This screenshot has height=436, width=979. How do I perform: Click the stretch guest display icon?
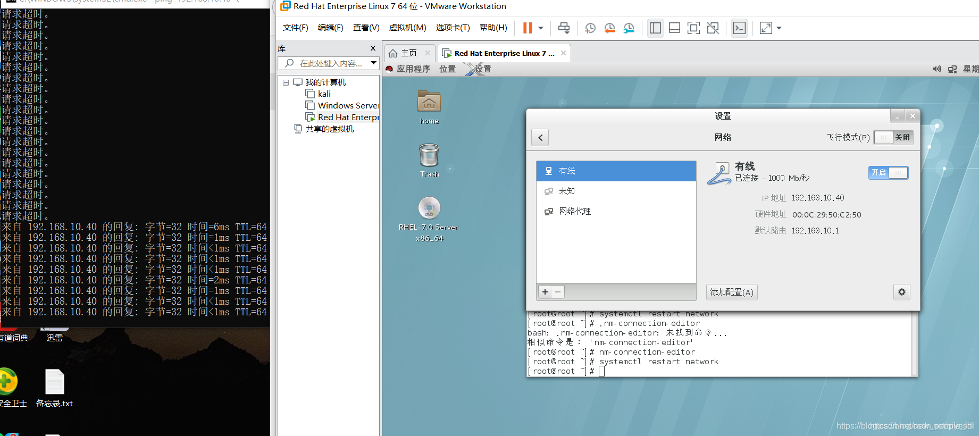[x=766, y=28]
